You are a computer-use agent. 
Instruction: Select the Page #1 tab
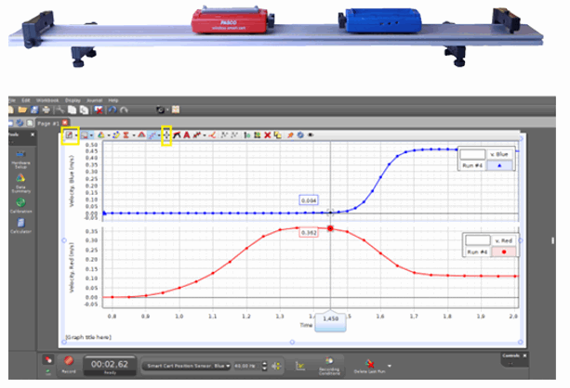[46, 123]
